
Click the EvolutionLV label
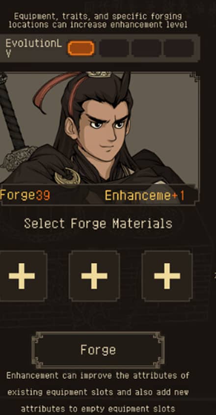[x=33, y=48]
